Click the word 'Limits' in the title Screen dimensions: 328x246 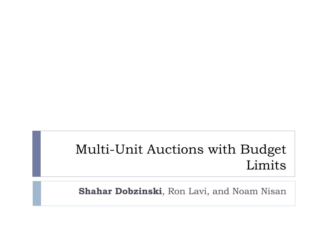tap(266, 165)
